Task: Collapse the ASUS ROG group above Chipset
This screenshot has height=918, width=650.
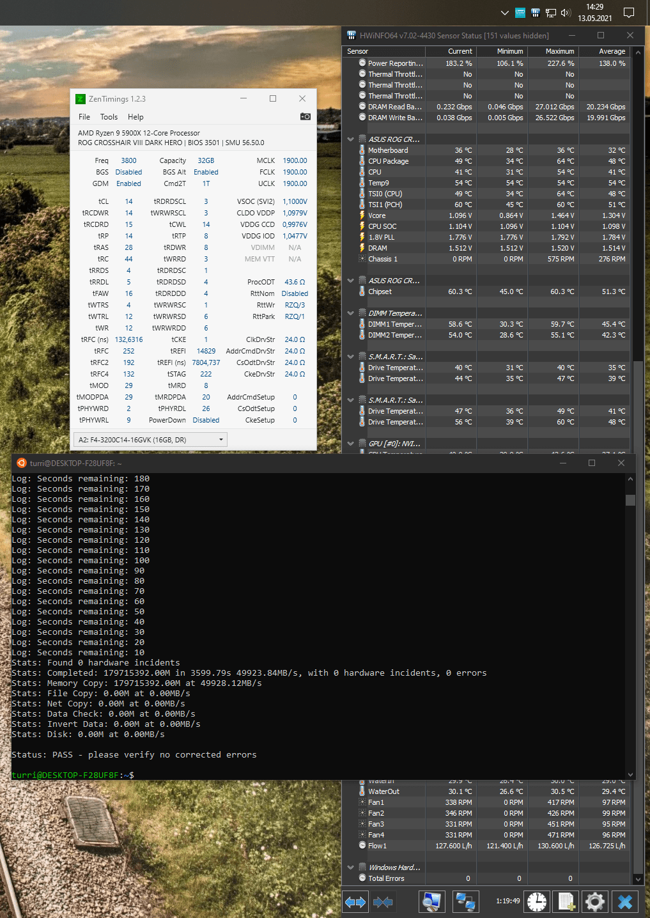Action: (x=350, y=281)
